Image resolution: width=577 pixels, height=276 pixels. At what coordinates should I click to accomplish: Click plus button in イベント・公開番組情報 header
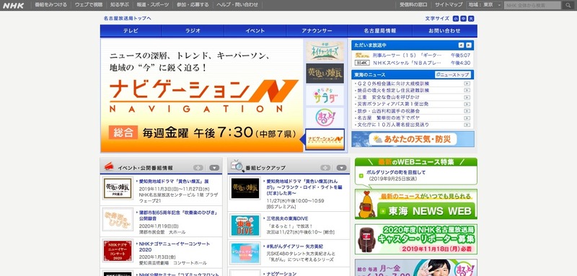[198, 168]
